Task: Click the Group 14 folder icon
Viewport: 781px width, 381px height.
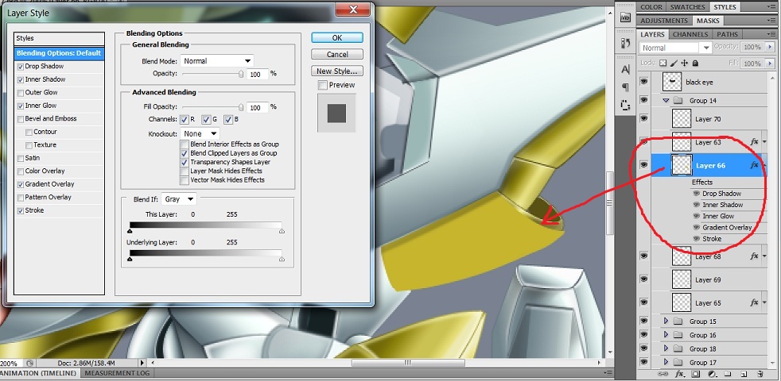Action: pos(678,101)
